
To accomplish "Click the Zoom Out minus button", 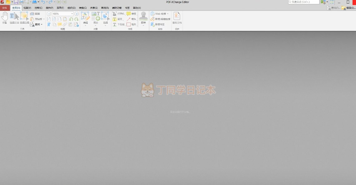I will point(49,14).
